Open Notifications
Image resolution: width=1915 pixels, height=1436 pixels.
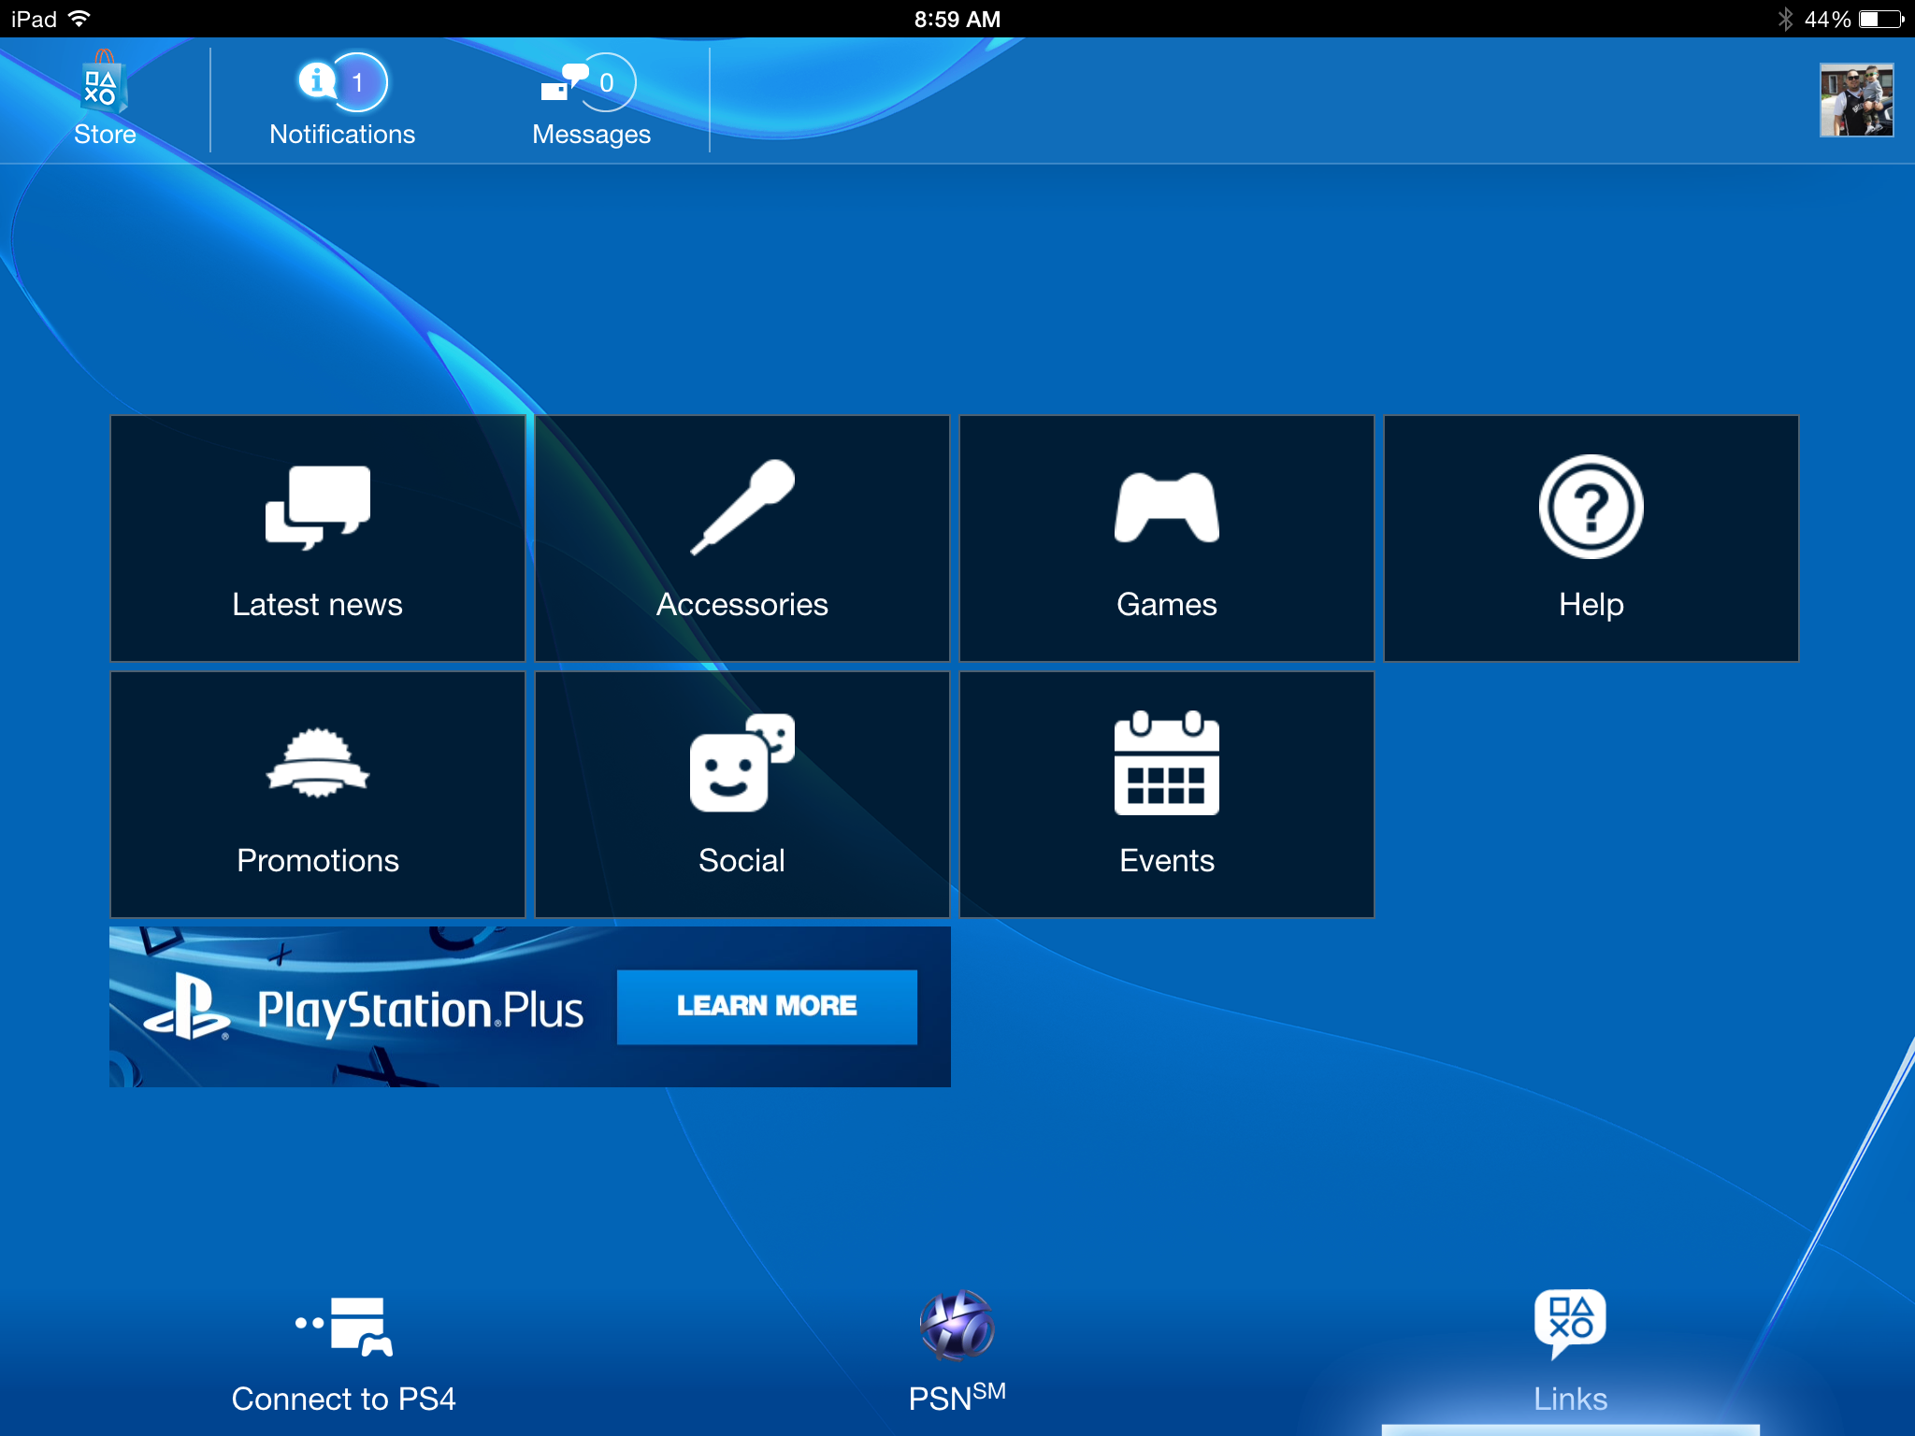pos(340,98)
